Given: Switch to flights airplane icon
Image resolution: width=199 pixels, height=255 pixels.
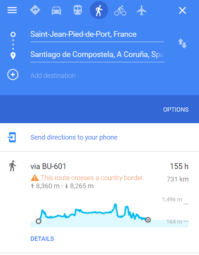Looking at the screenshot, I should [x=142, y=10].
